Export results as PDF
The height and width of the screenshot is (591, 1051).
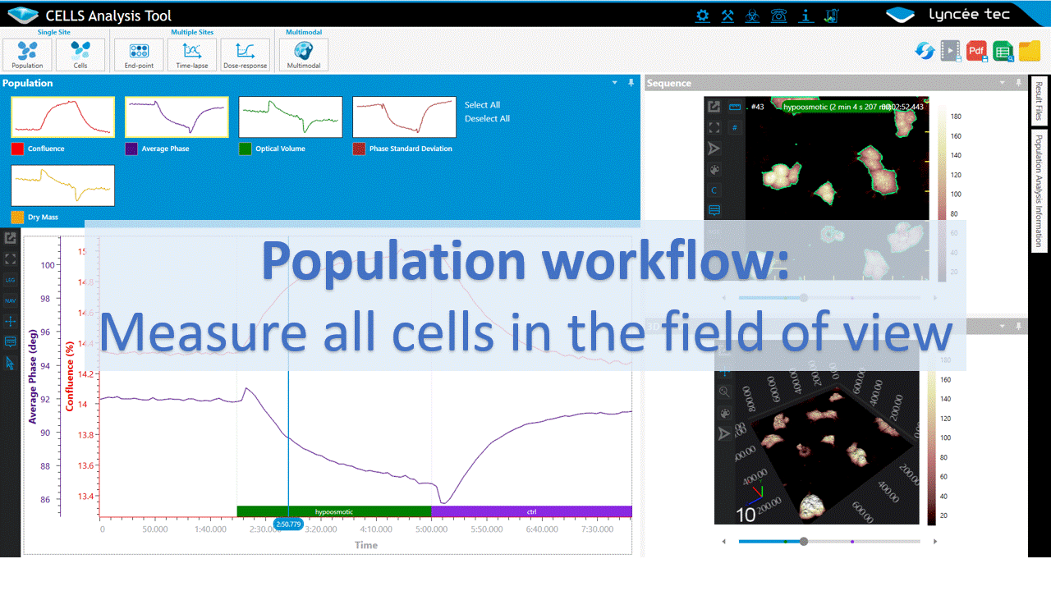[x=976, y=51]
